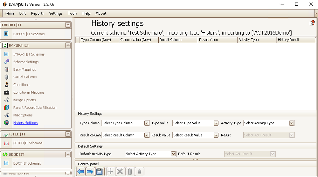Click the upload arrow icon in Control panel
The image size is (318, 177).
click(139, 172)
